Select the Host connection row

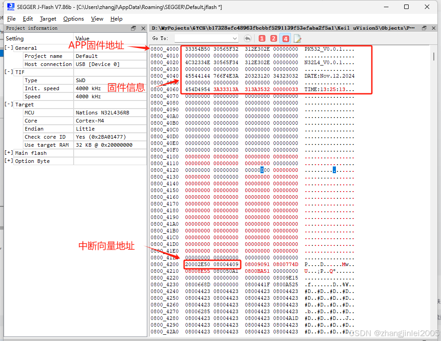(85, 64)
